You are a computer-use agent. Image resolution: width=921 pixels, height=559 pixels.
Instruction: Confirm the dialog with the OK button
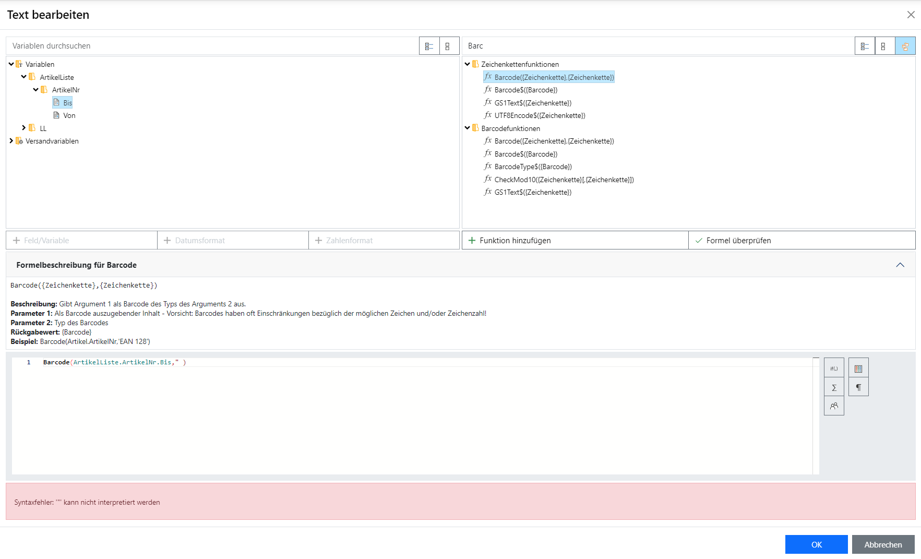pos(816,544)
